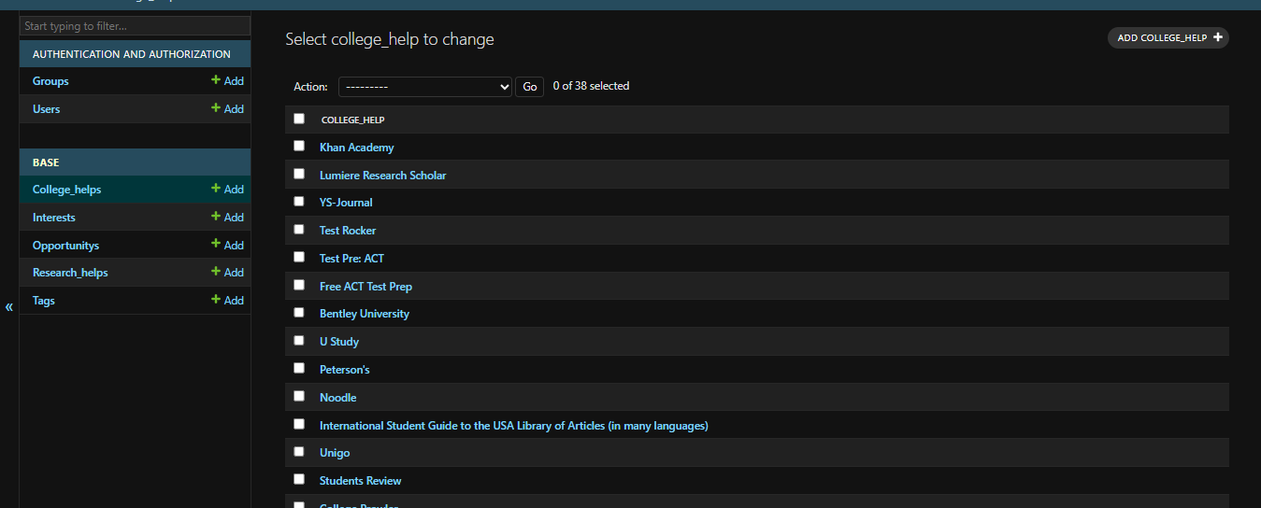Open the Bentley University entry
Screen dimensions: 1261x508
[x=365, y=314]
